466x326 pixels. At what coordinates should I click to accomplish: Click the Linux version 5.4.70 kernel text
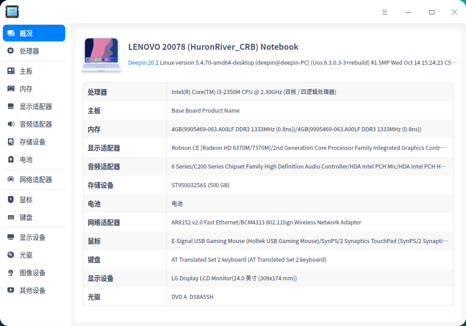point(308,63)
